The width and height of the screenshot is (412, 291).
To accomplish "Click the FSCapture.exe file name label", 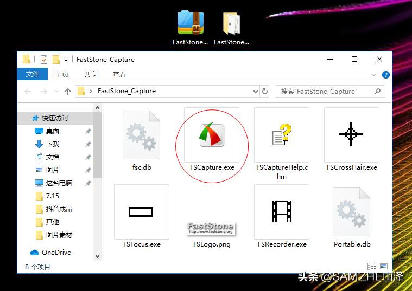I will pos(212,167).
